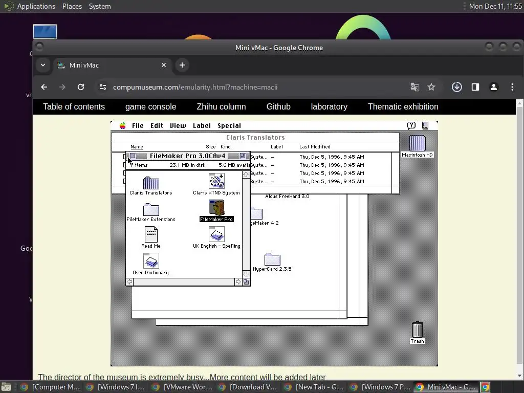The image size is (524, 393).
Task: Click Last Modified column header
Action: 315,147
